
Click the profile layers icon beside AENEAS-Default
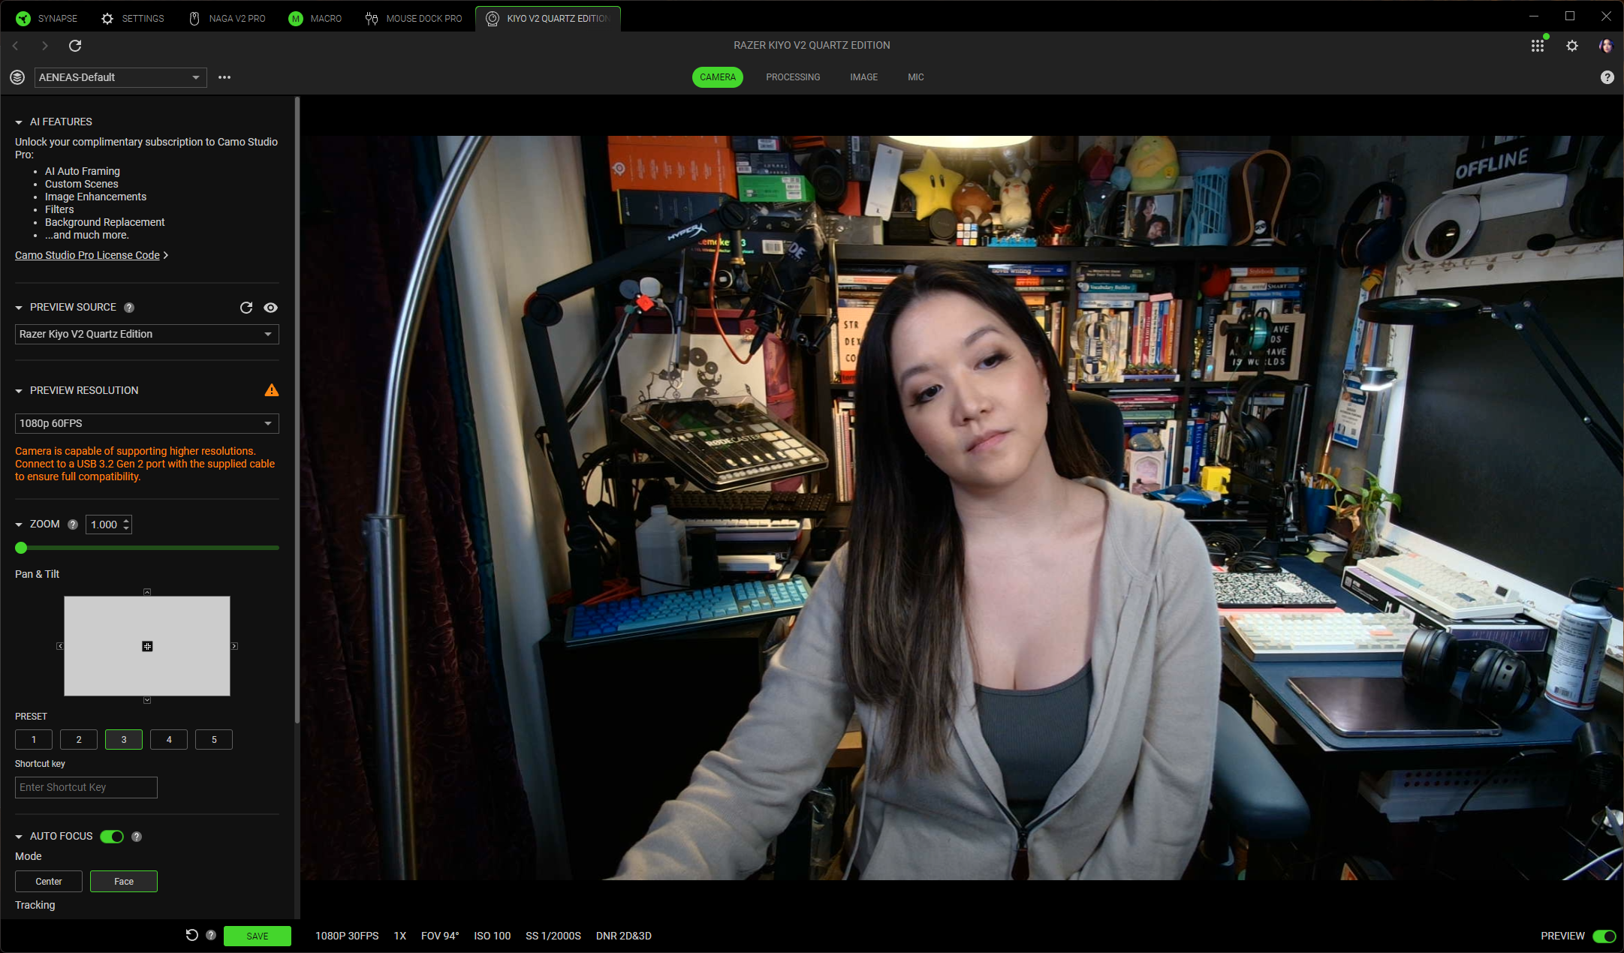point(17,77)
